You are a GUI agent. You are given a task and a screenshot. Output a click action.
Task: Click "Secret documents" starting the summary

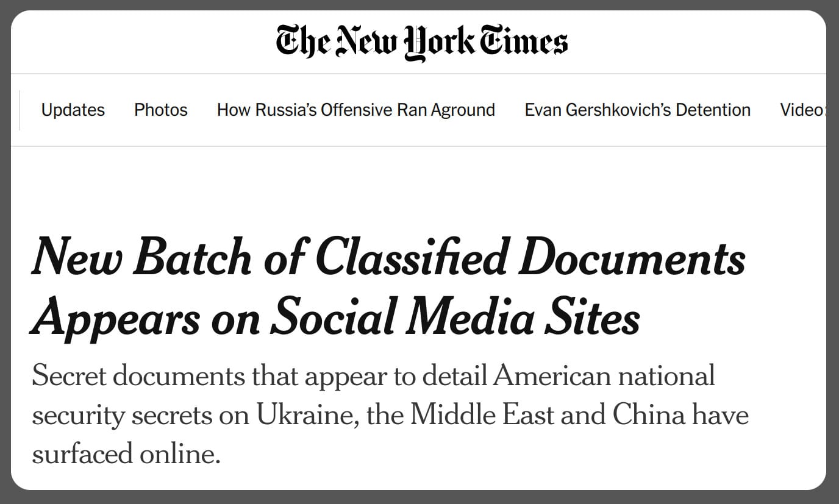137,376
